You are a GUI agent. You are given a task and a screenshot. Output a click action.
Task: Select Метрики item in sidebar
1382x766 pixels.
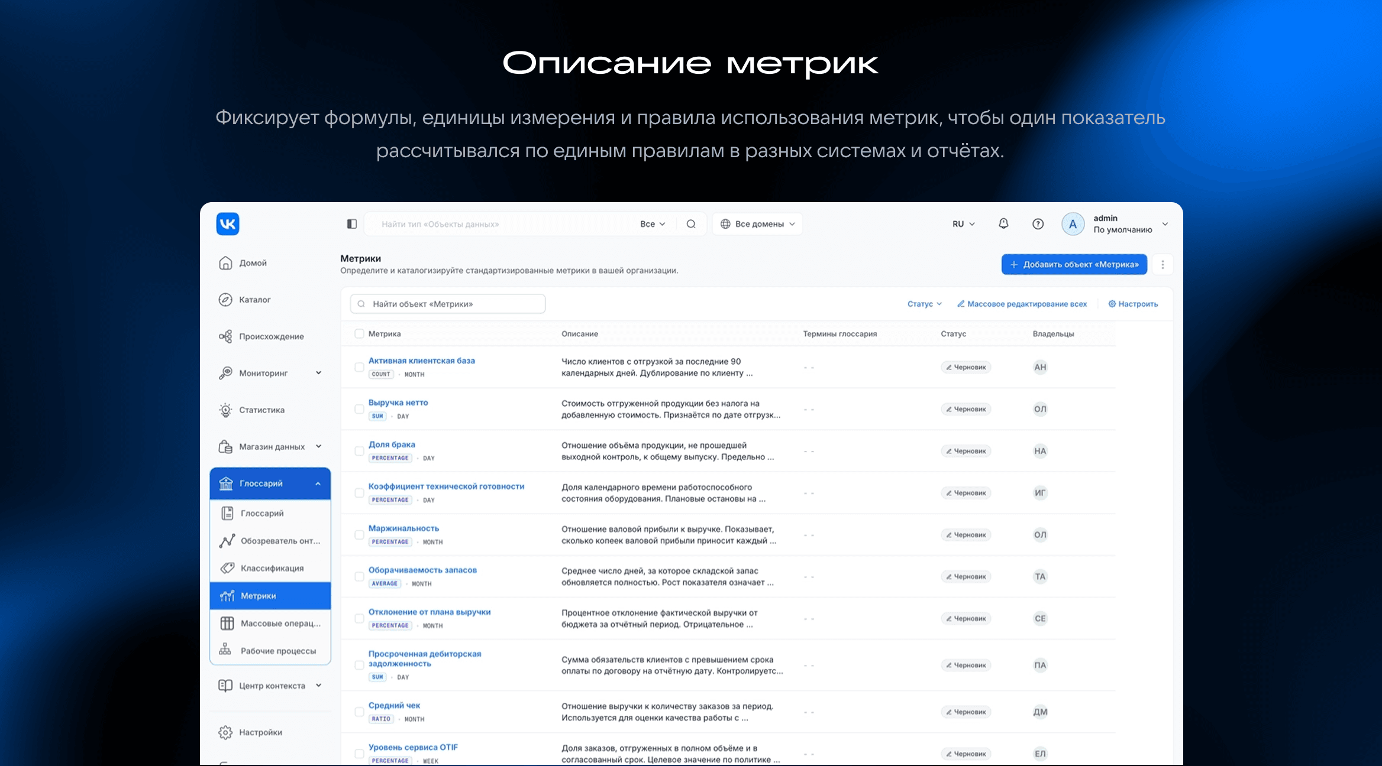click(270, 596)
